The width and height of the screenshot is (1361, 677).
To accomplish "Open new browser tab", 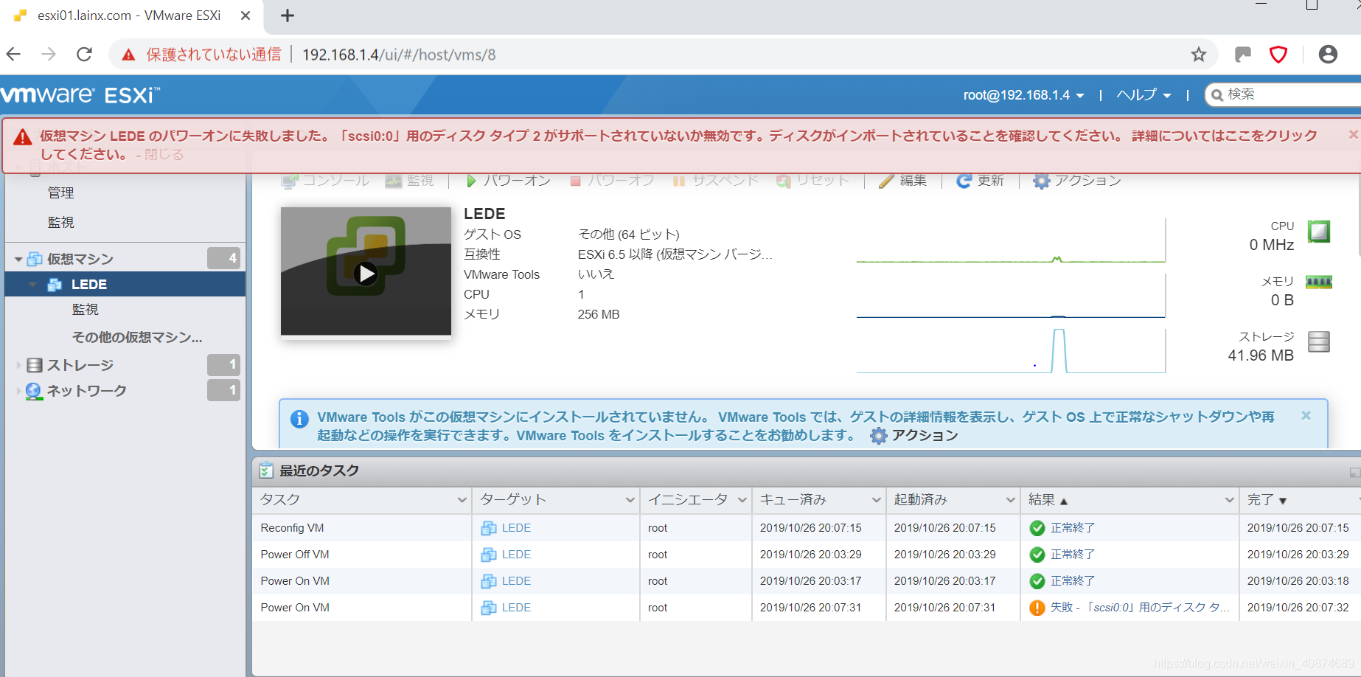I will tap(288, 15).
